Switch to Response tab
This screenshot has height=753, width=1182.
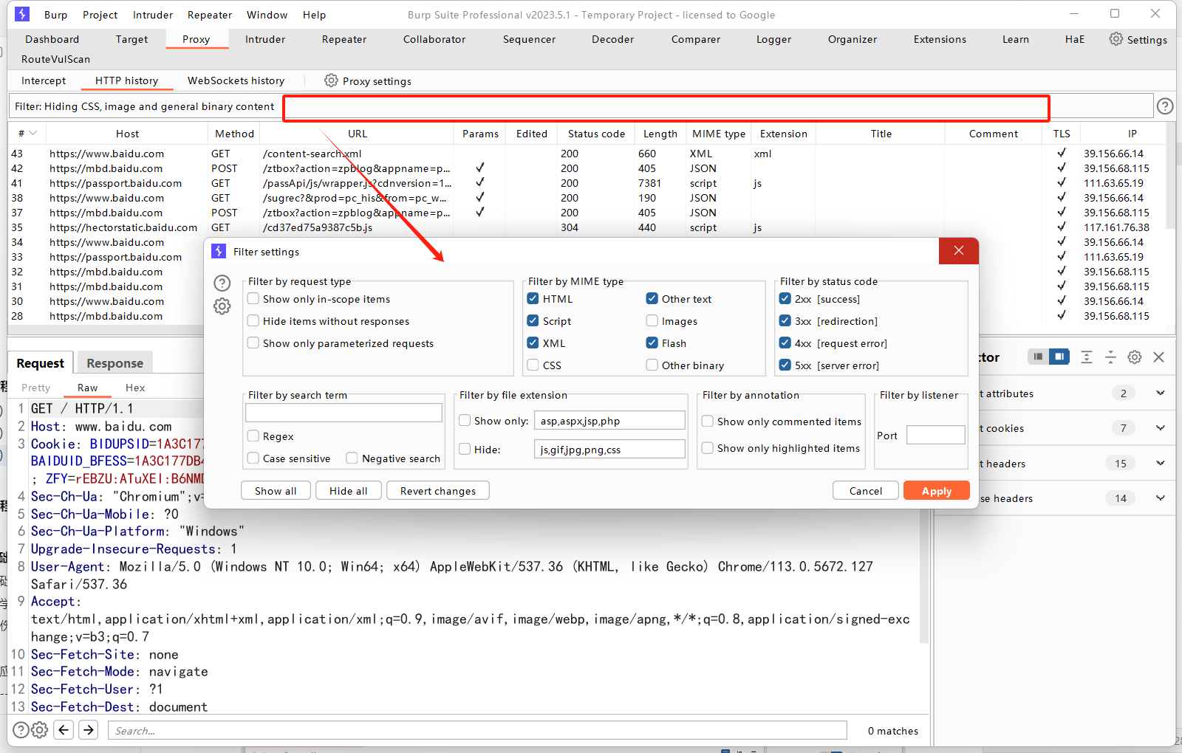pyautogui.click(x=115, y=363)
